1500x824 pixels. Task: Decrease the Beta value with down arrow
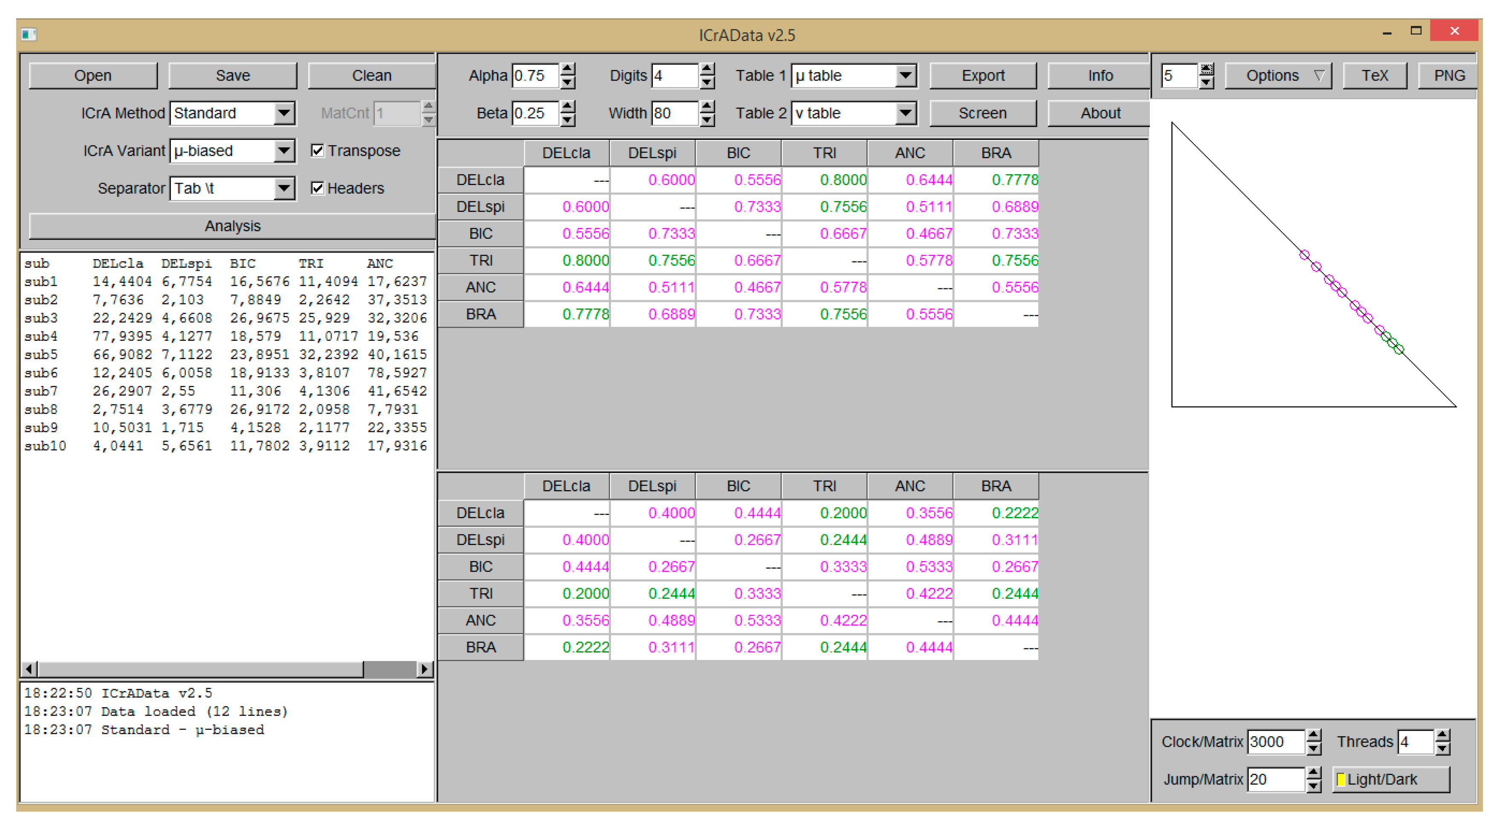(567, 121)
